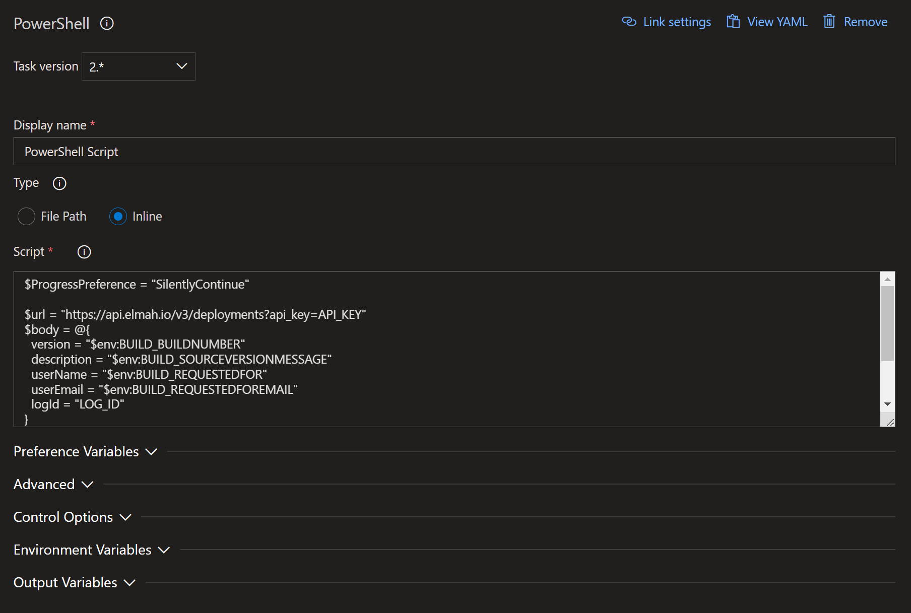Expand the Advanced section
911x613 pixels.
[53, 485]
